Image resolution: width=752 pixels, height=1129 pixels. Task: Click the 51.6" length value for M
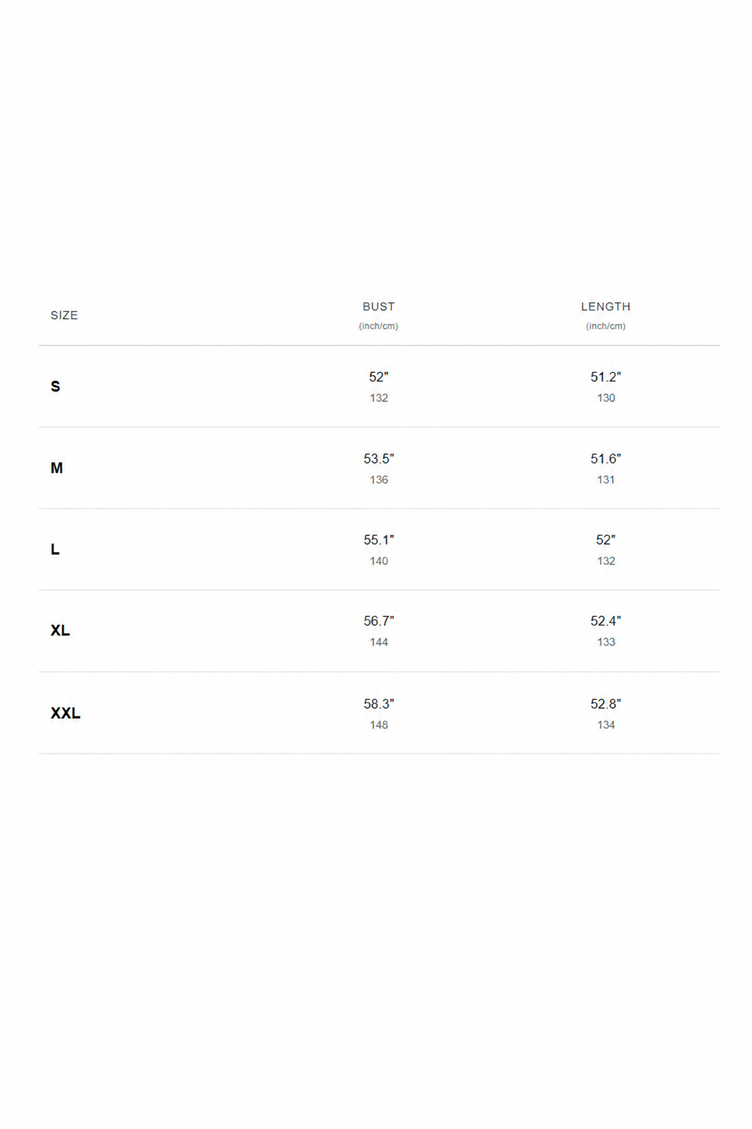click(606, 459)
